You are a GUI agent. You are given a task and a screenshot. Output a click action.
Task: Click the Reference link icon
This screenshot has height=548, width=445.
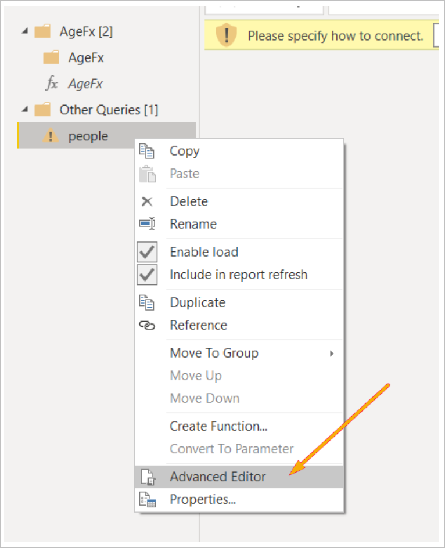click(x=147, y=325)
